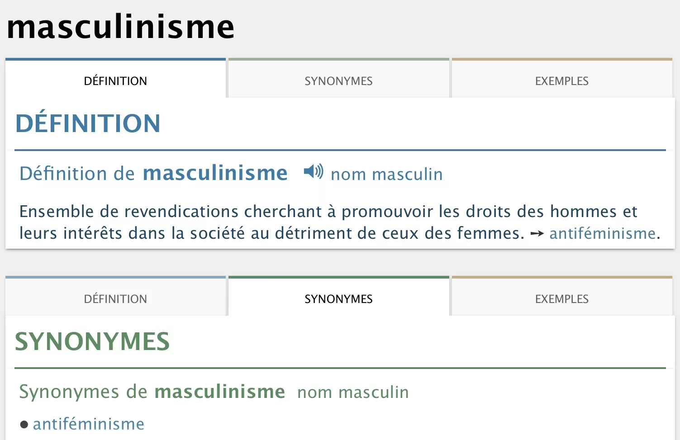
Task: Follow the antiféminisme link in the definition text
Action: (602, 233)
